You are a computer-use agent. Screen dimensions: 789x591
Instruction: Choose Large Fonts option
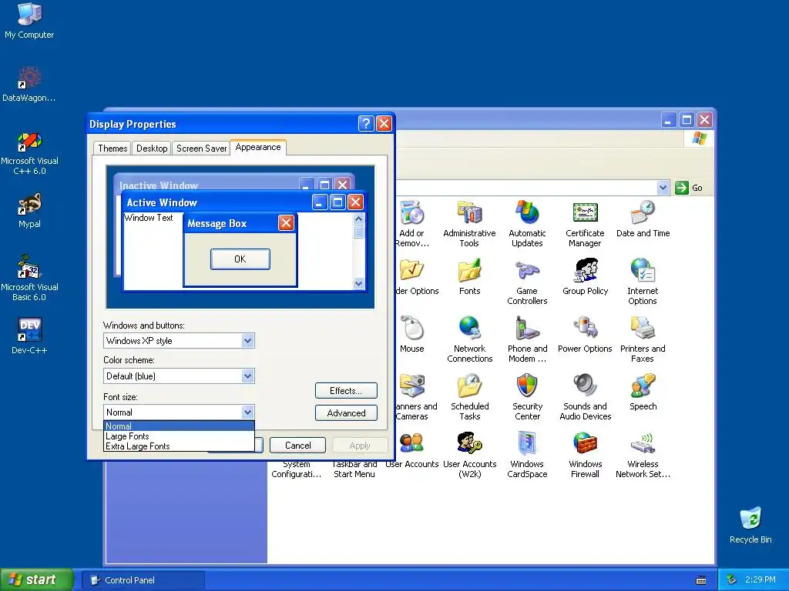click(x=179, y=436)
